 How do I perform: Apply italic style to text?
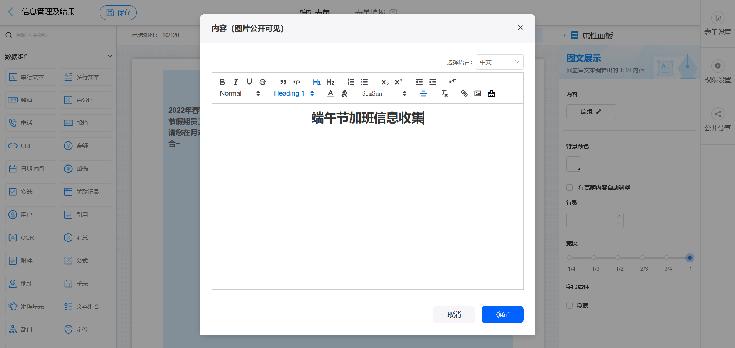pyautogui.click(x=235, y=82)
